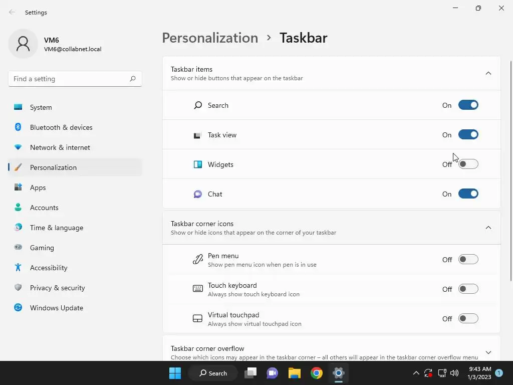Open Apps settings category
The height and width of the screenshot is (385, 513).
(x=75, y=187)
